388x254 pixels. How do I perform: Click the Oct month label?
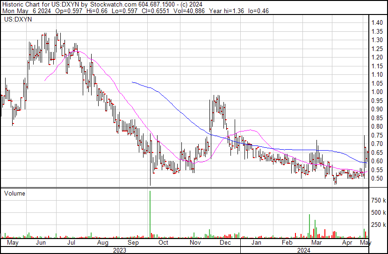click(x=163, y=242)
